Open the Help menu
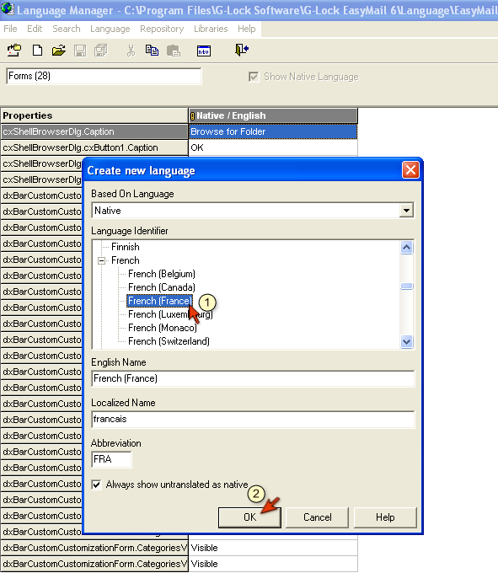The image size is (498, 573). coord(247,29)
